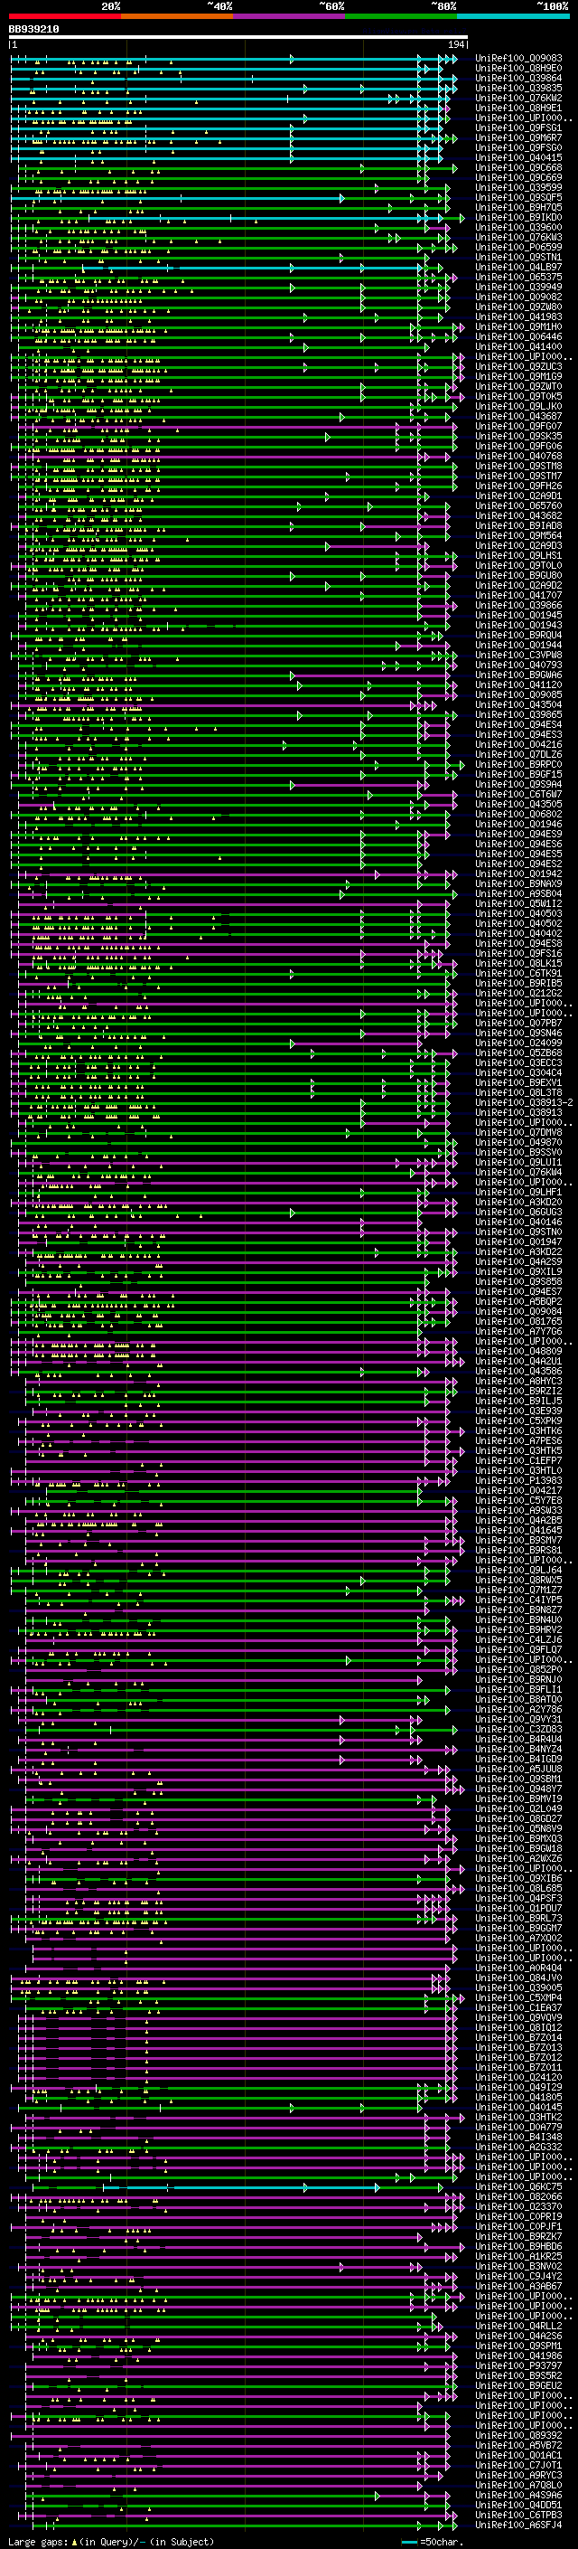Open entry UniRef100_Q7DLZ6

pyautogui.click(x=518, y=755)
